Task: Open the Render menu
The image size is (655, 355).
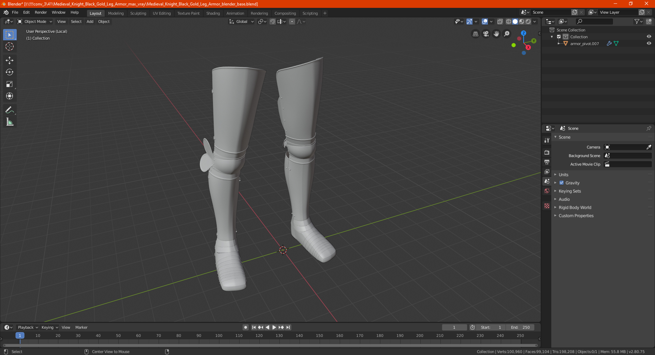Action: pyautogui.click(x=41, y=12)
